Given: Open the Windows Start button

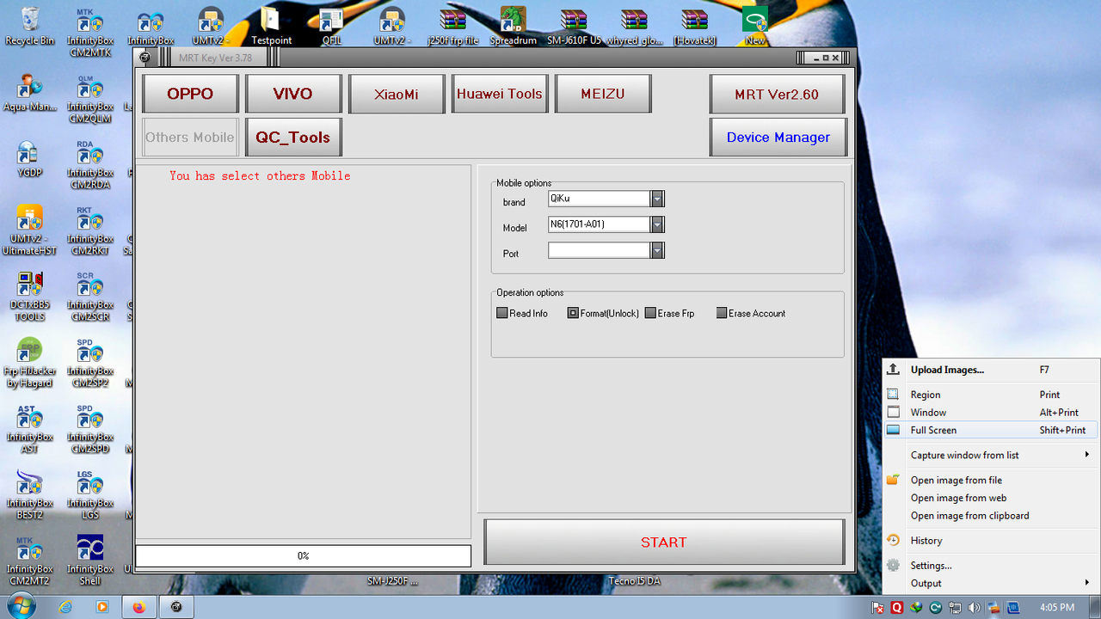Looking at the screenshot, I should click(x=22, y=605).
